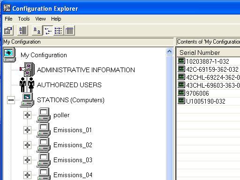Image resolution: width=240 pixels, height=180 pixels.
Task: Select ADMINISTRATIVE INFORMATION tree item
Action: tap(86, 70)
